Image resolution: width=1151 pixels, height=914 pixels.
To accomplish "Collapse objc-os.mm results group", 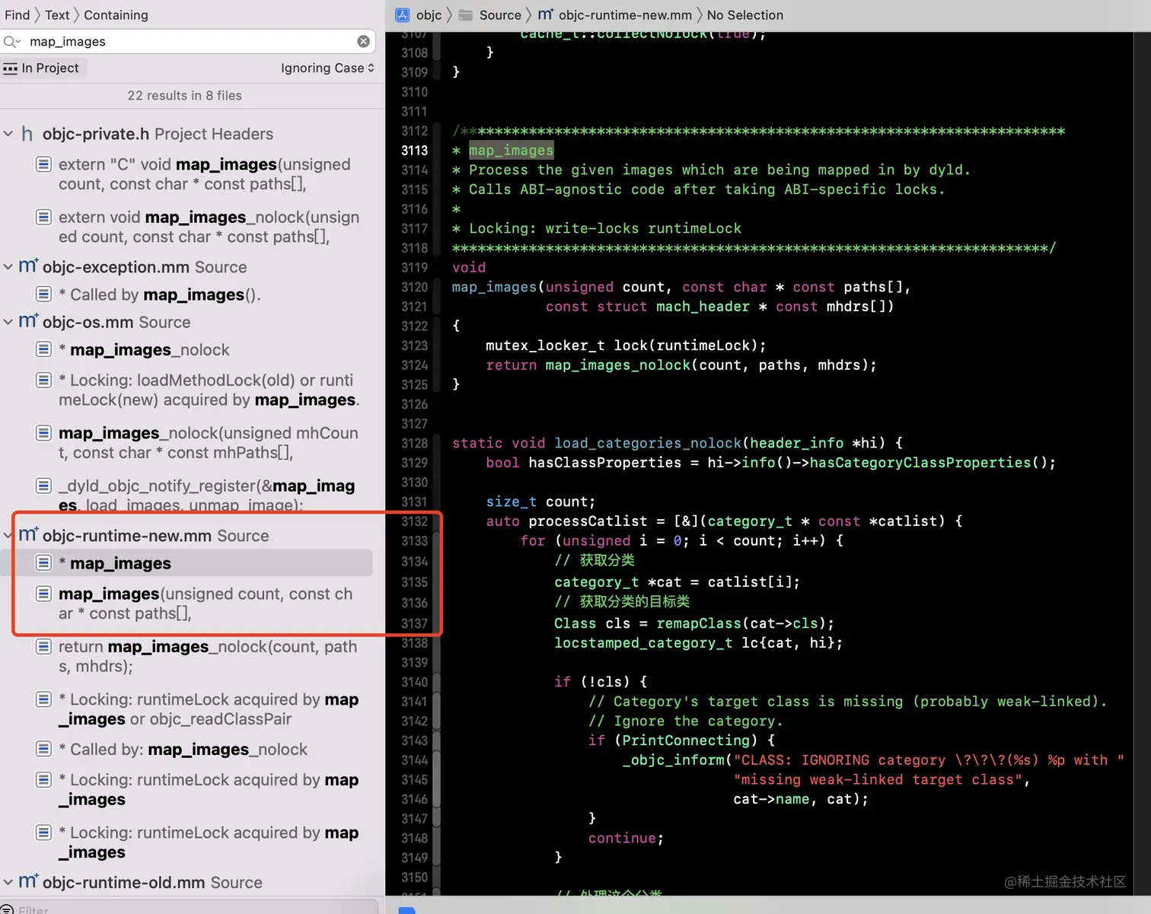I will (8, 322).
